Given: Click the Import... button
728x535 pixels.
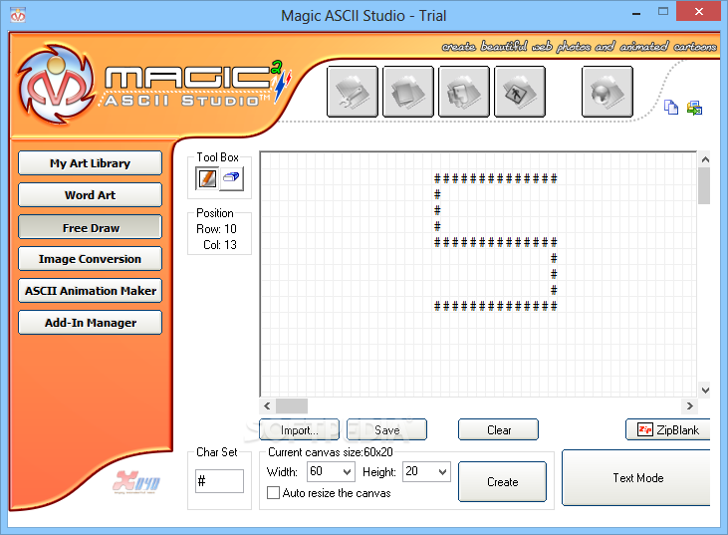Looking at the screenshot, I should [x=300, y=430].
